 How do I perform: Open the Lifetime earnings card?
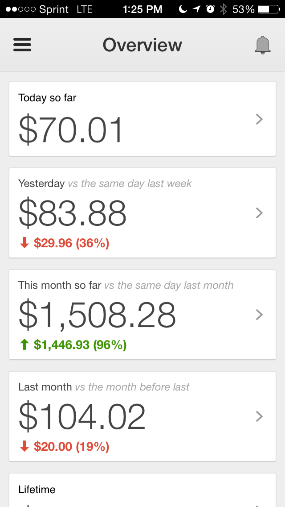[142, 490]
